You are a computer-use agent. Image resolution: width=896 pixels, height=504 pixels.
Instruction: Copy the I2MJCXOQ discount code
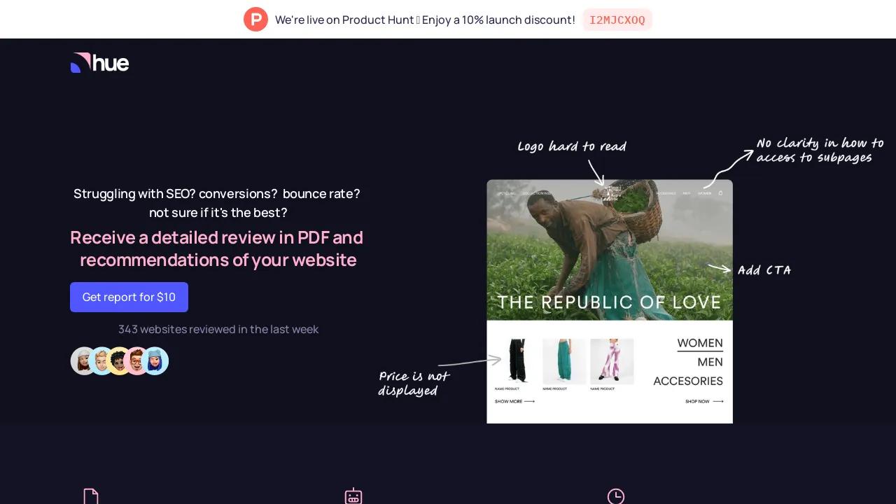(617, 20)
